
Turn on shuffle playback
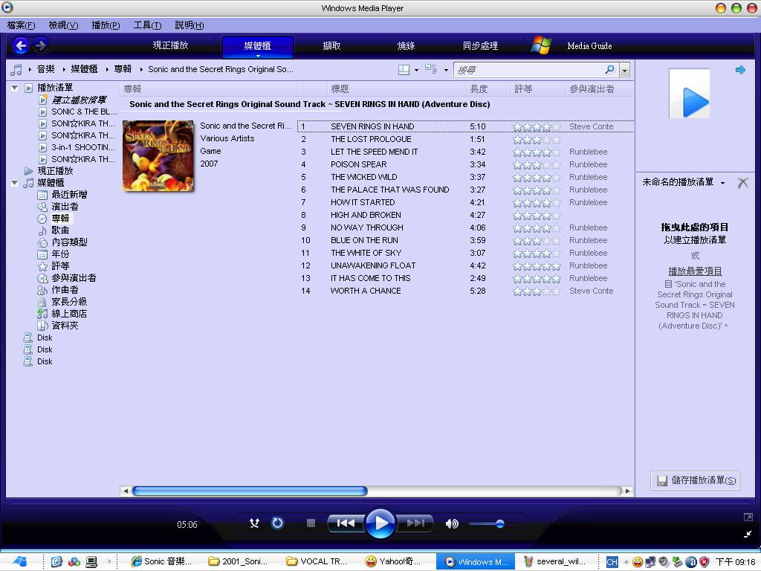pyautogui.click(x=254, y=523)
